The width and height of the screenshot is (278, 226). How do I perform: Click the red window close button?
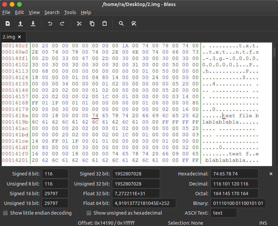coord(5,4)
